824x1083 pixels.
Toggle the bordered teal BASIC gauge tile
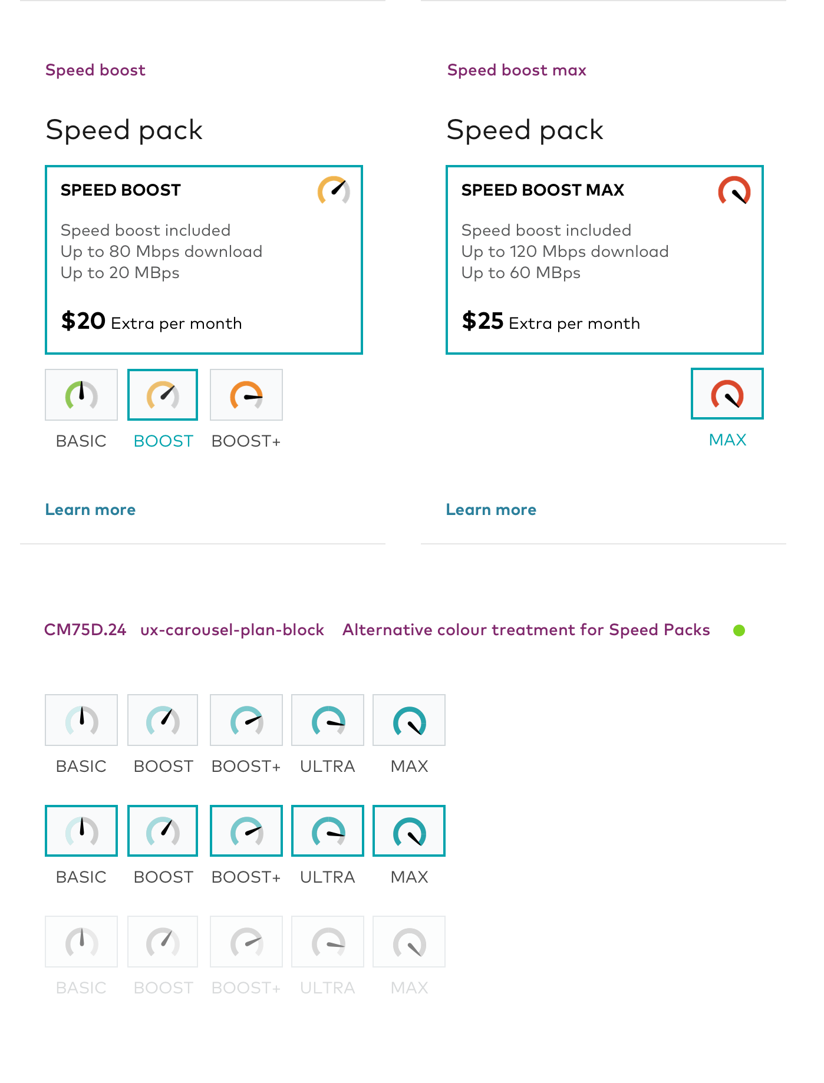(81, 831)
